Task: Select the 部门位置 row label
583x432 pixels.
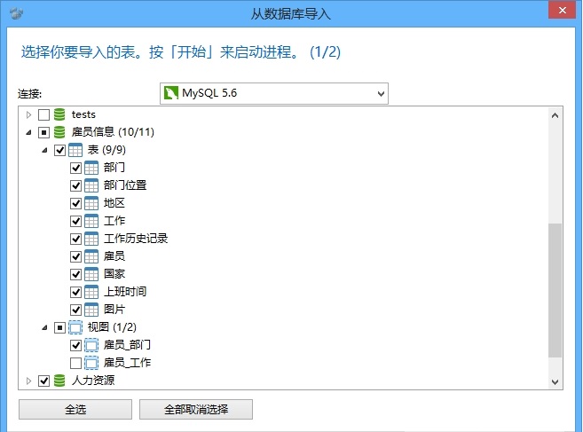Action: [x=125, y=185]
